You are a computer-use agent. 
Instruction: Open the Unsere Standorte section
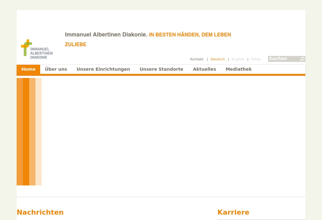(x=161, y=69)
